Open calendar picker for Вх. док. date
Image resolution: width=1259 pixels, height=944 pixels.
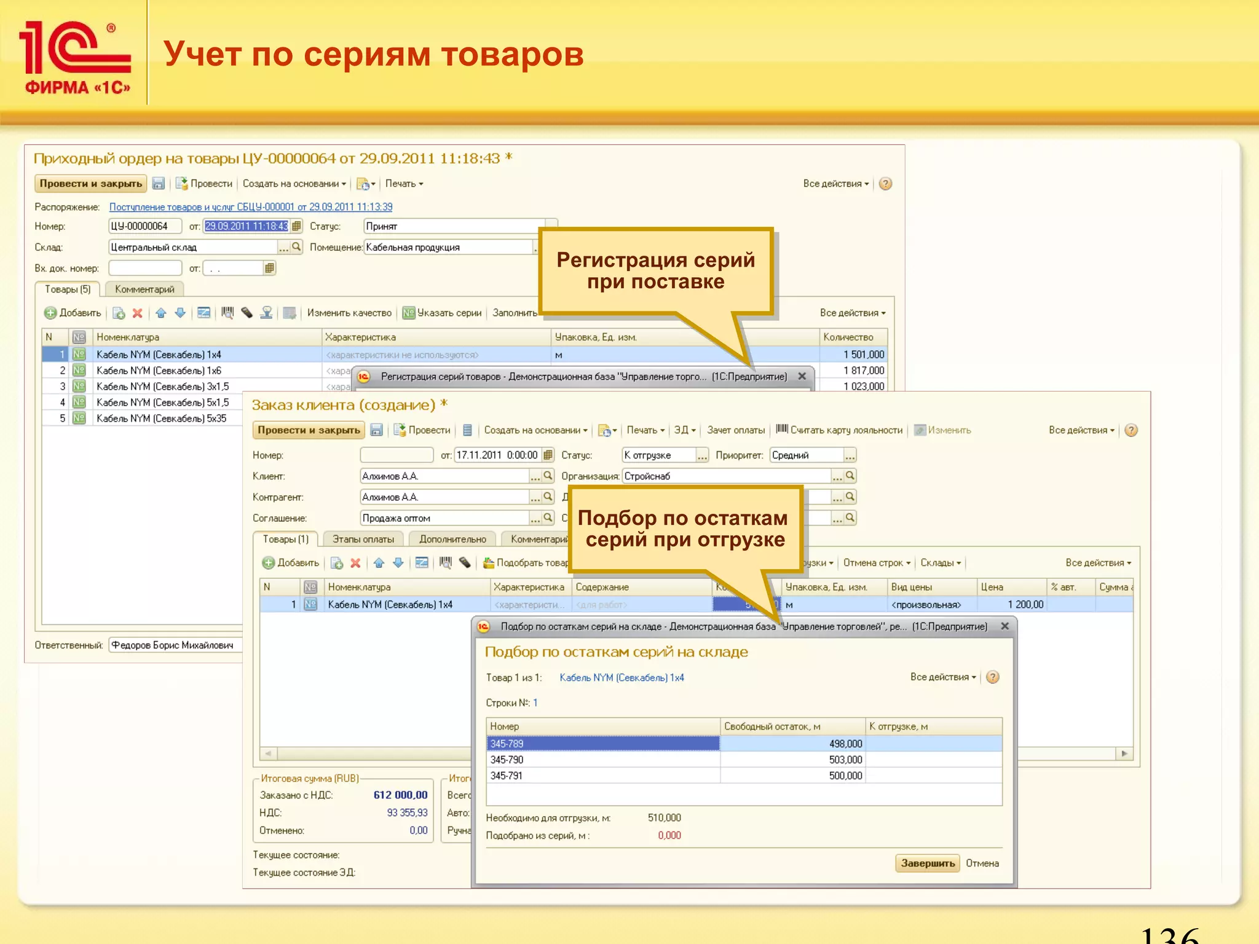point(269,268)
